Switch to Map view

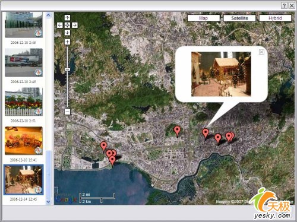pos(204,18)
